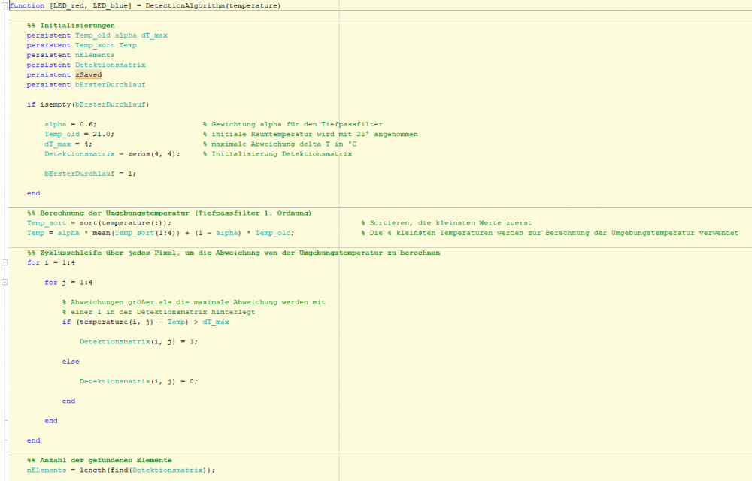
Task: Click the 'Zyklusschleife über jedes Pixel' section comment
Action: point(233,253)
